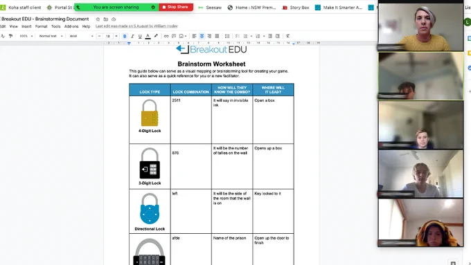Open the text color picker
Image resolution: width=471 pixels, height=265 pixels.
click(x=148, y=36)
